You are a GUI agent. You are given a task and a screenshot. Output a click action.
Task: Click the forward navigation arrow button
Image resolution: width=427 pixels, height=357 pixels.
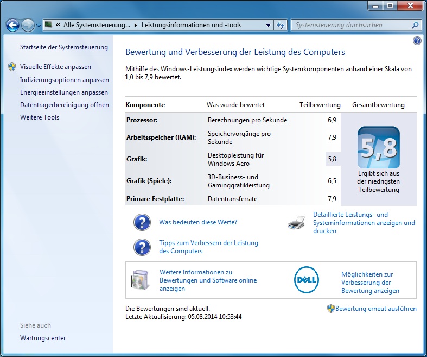[28, 26]
